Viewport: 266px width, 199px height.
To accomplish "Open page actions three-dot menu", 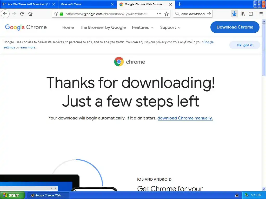I will point(159,14).
